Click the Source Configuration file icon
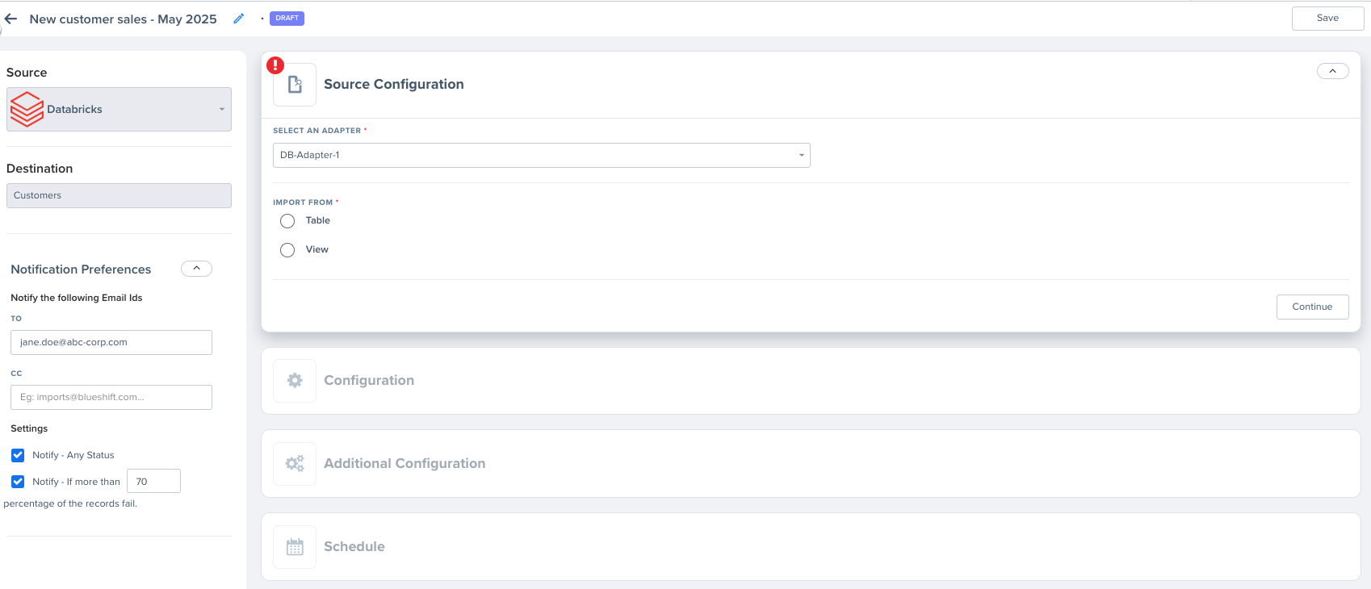Image resolution: width=1371 pixels, height=589 pixels. click(295, 85)
